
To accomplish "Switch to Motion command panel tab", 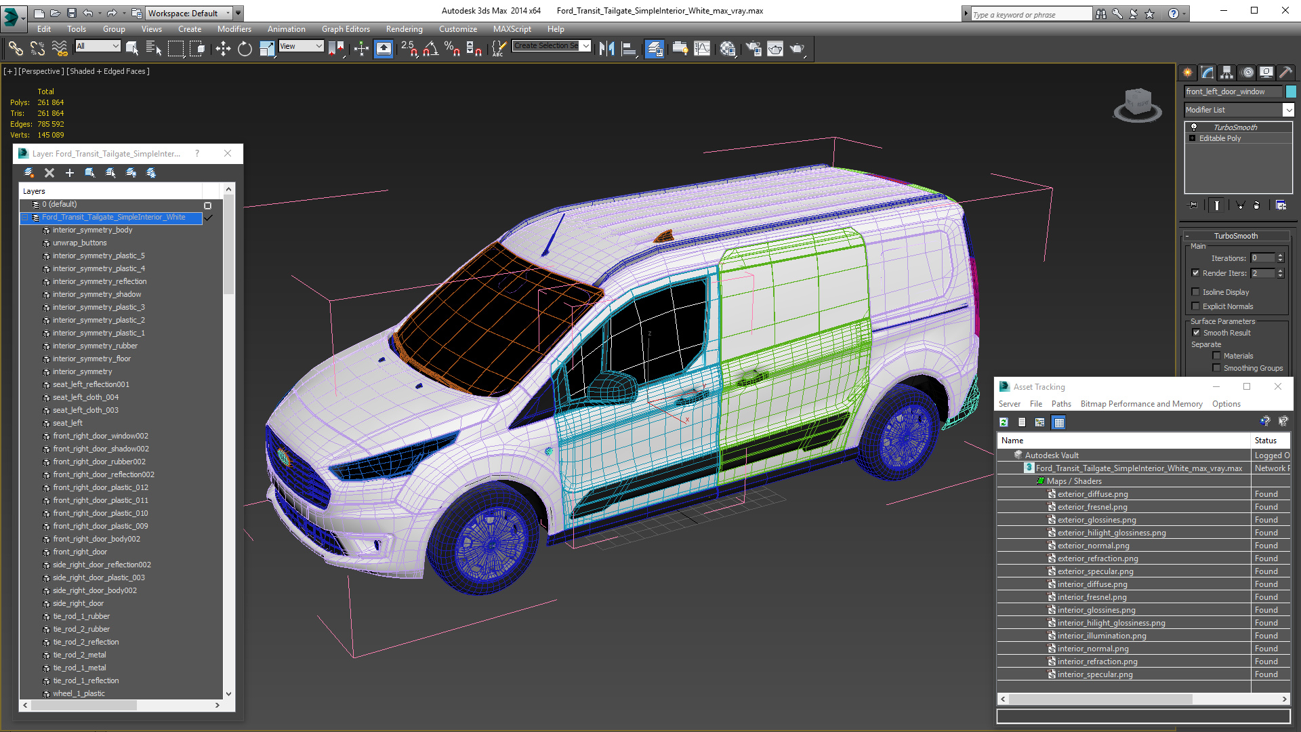I will pos(1247,73).
